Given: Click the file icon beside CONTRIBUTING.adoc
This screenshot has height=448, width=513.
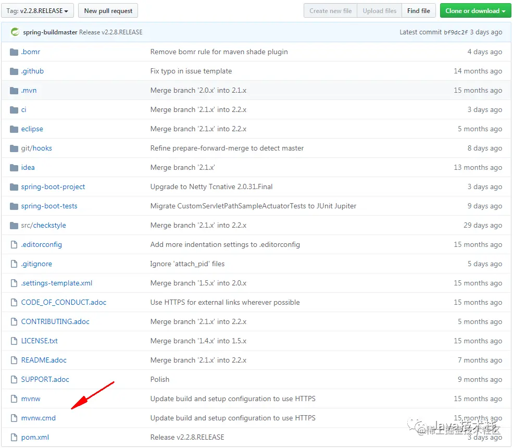Looking at the screenshot, I should tap(14, 322).
